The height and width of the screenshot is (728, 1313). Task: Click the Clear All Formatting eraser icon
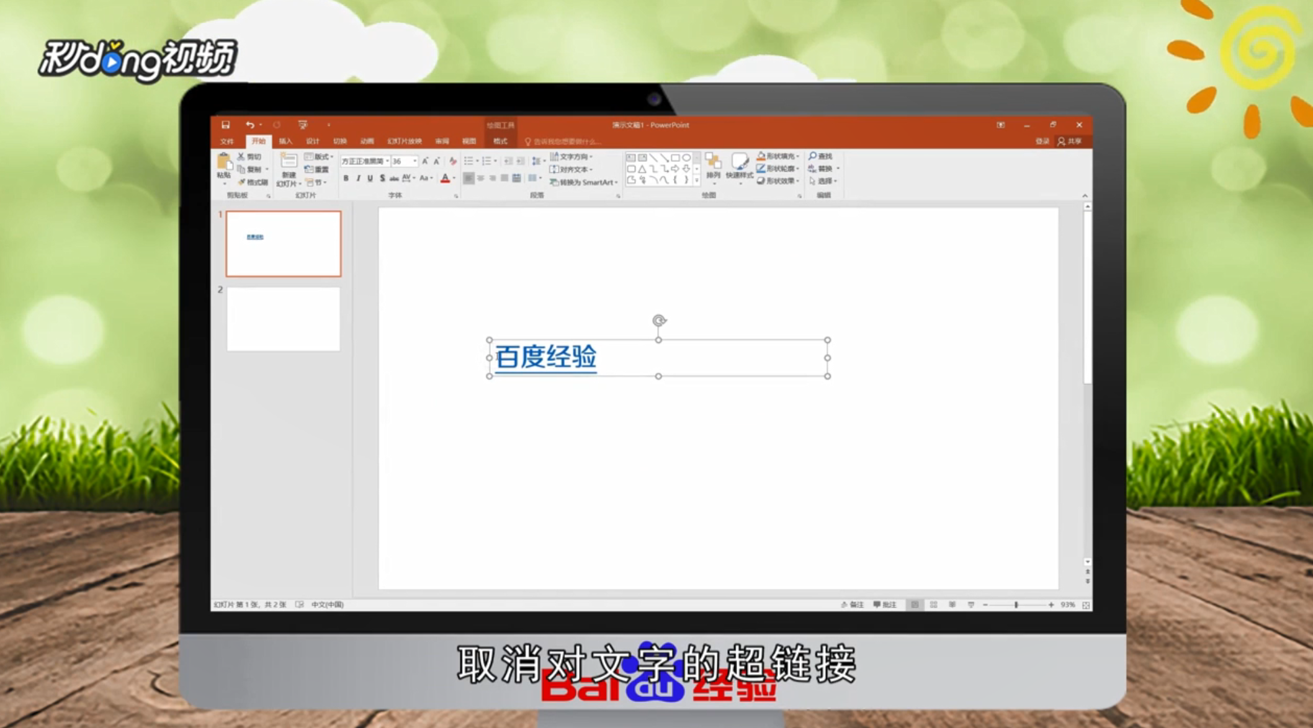pos(452,161)
